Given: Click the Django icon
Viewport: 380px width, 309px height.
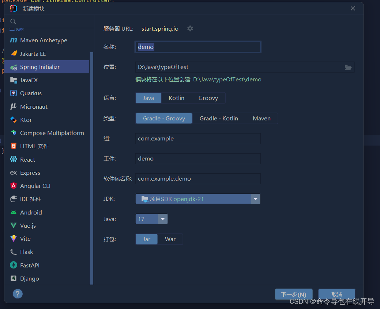Looking at the screenshot, I should pyautogui.click(x=14, y=278).
